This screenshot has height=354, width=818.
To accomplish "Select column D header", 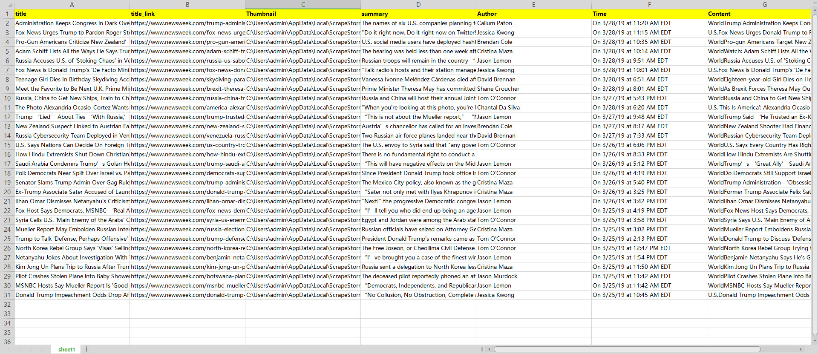I will click(x=418, y=4).
